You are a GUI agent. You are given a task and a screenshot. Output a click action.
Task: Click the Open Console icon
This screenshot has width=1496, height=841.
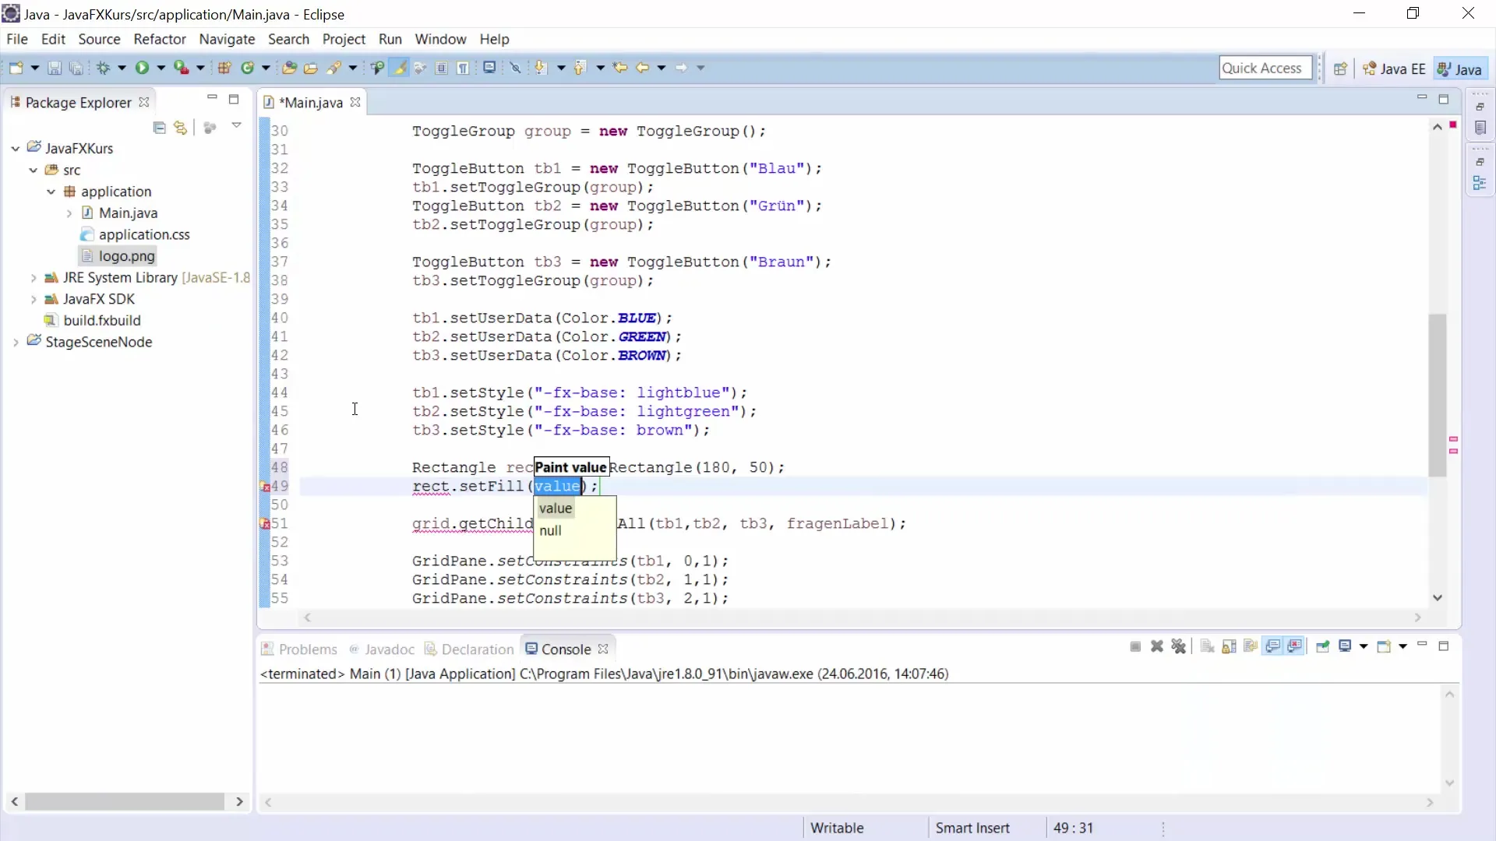click(1384, 647)
